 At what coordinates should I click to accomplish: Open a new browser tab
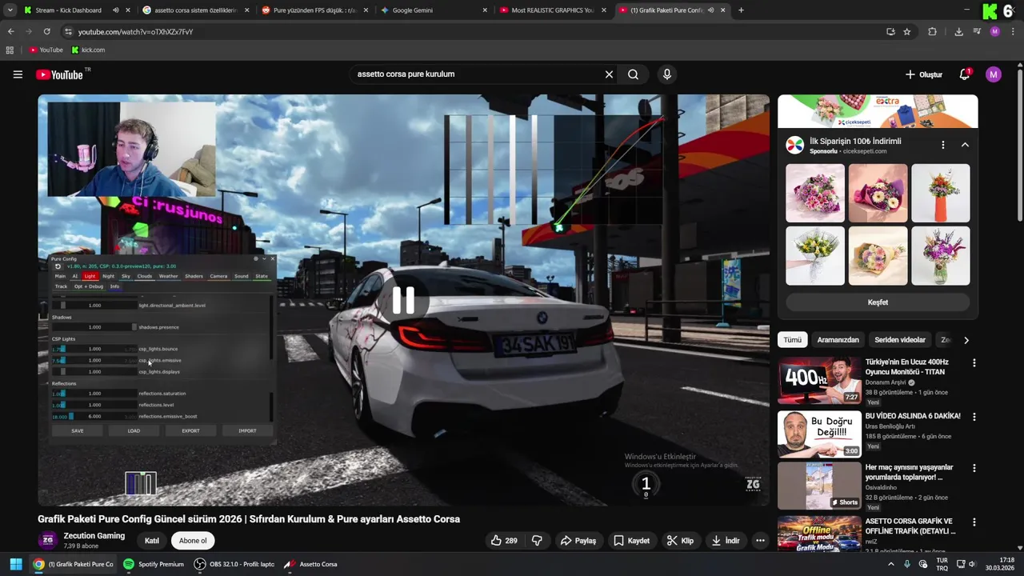(x=741, y=10)
